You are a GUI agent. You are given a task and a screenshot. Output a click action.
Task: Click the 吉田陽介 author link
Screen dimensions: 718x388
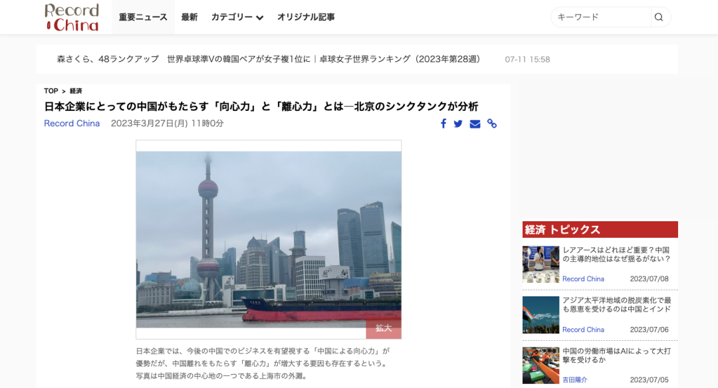point(574,380)
